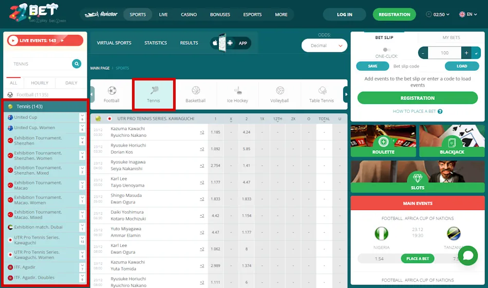Image resolution: width=488 pixels, height=288 pixels.
Task: Open the live chat bubble
Action: pos(468,255)
